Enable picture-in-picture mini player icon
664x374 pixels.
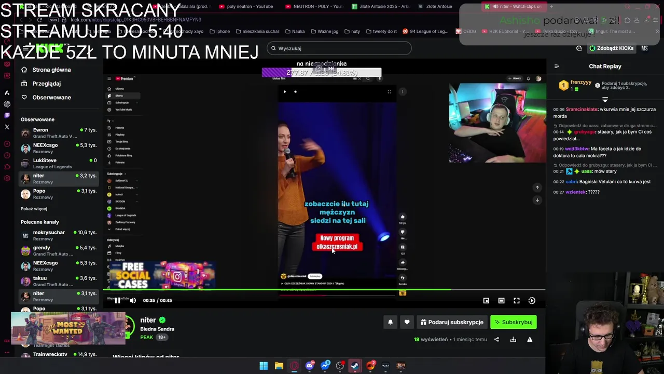486,300
